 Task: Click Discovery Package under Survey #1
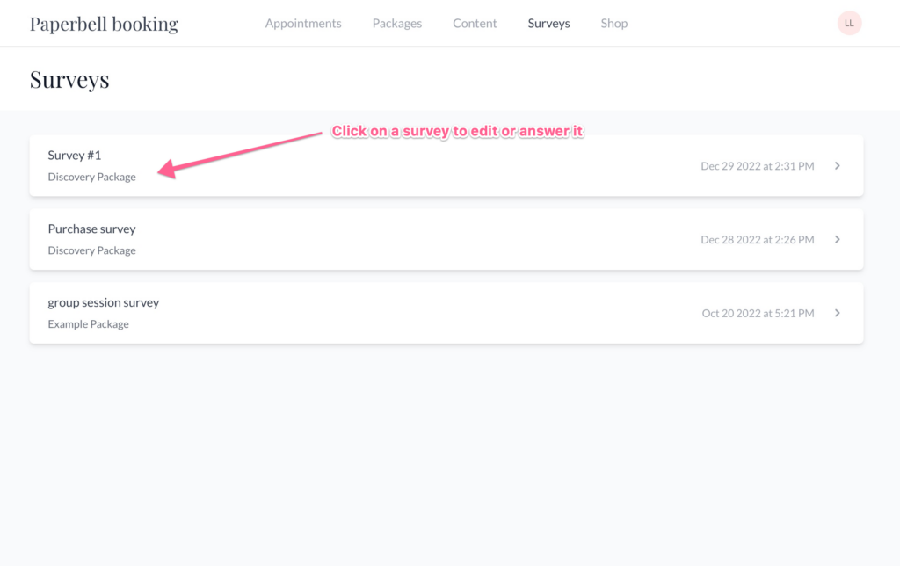click(91, 177)
